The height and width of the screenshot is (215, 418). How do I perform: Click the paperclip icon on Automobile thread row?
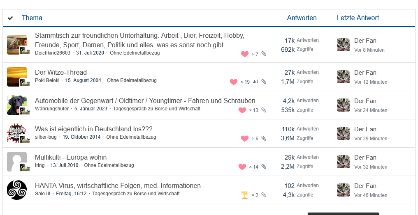264,110
